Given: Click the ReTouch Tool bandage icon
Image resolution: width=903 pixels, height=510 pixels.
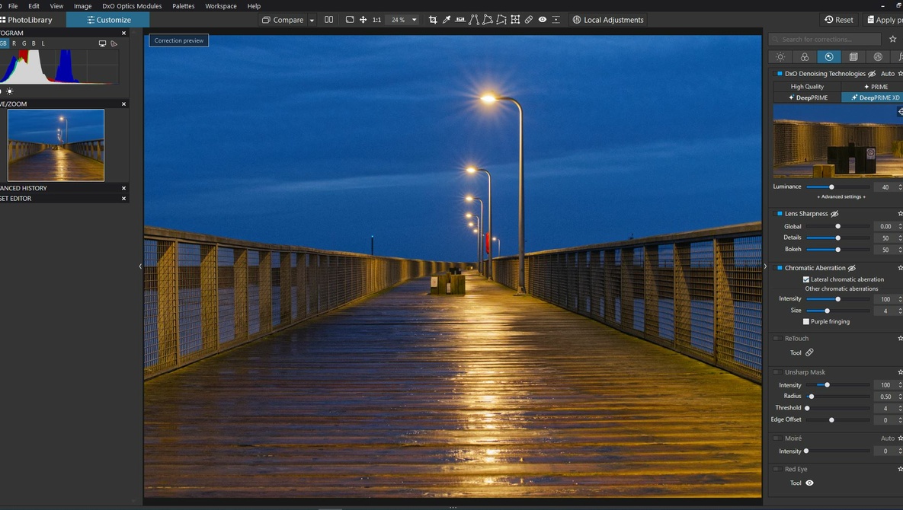Looking at the screenshot, I should click(x=810, y=352).
